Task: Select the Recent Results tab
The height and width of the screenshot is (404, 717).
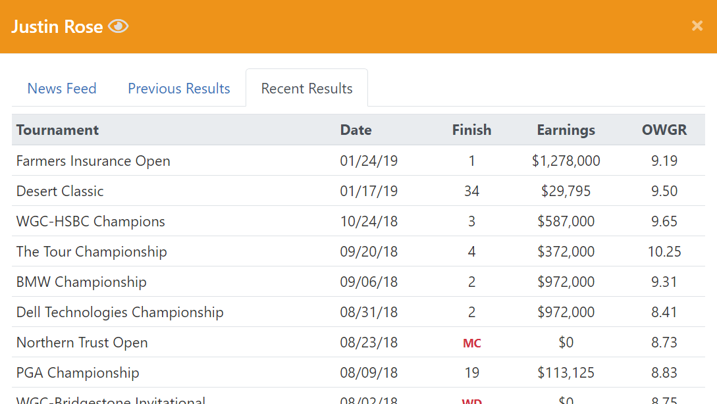Action: tap(307, 88)
